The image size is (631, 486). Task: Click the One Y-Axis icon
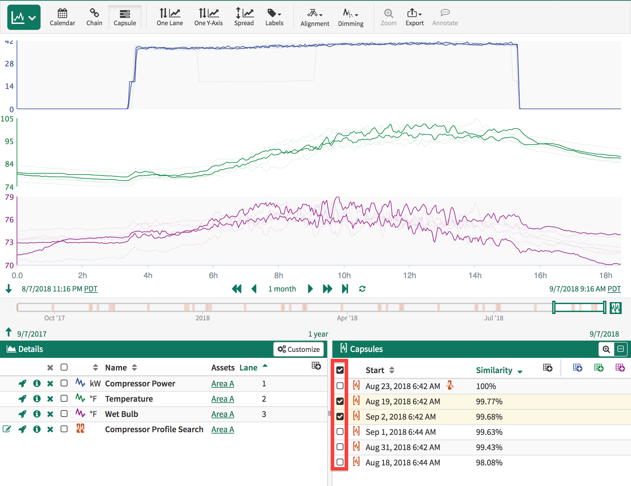(208, 17)
